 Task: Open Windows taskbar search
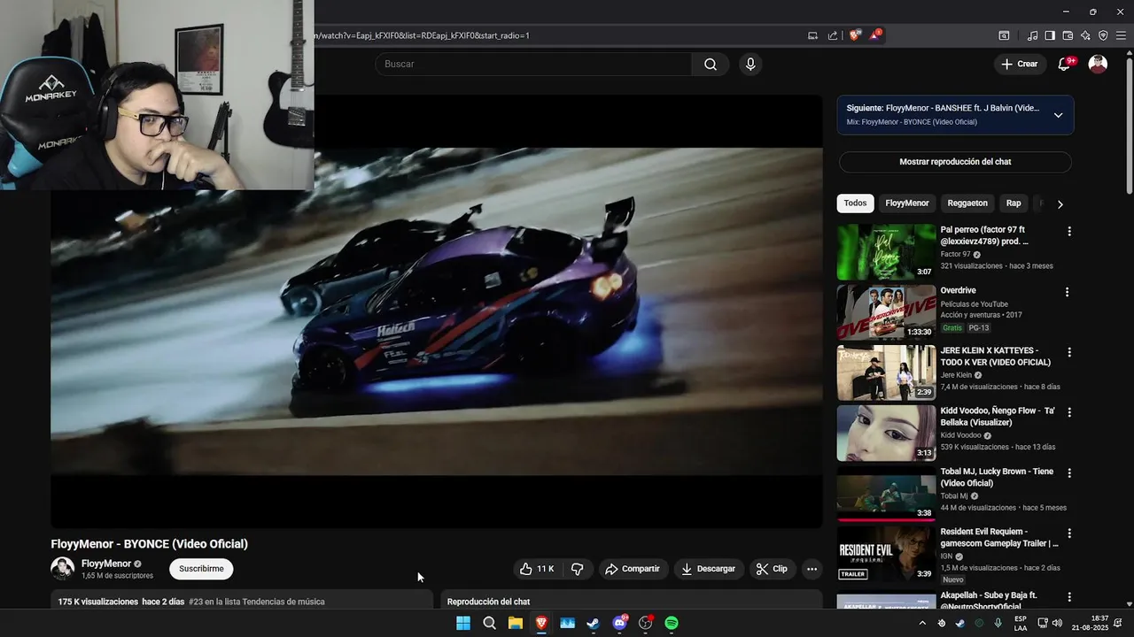pyautogui.click(x=489, y=623)
